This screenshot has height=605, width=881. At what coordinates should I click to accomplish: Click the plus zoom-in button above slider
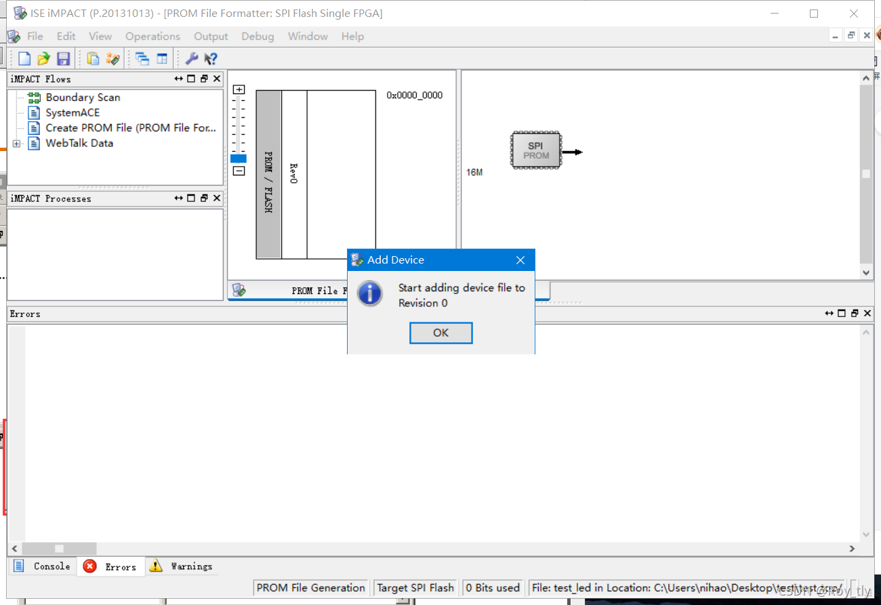tap(239, 89)
